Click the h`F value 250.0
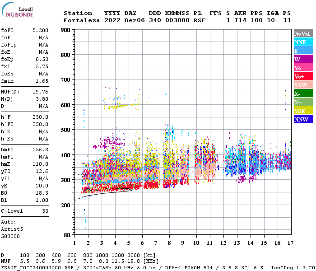Image resolution: width=316 pixels, height=271 pixels. click(x=41, y=117)
